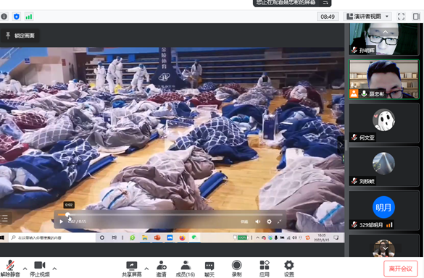Expand video options arrow beside 停止视频
This screenshot has height=278, width=424.
54,269
